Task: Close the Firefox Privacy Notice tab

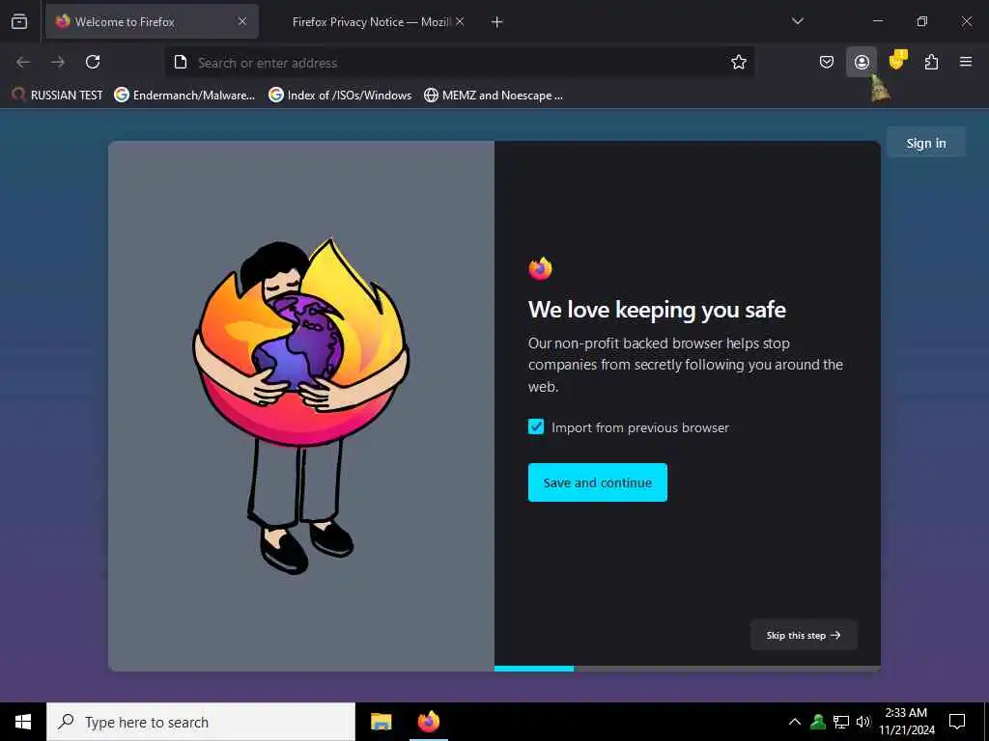Action: coord(460,21)
